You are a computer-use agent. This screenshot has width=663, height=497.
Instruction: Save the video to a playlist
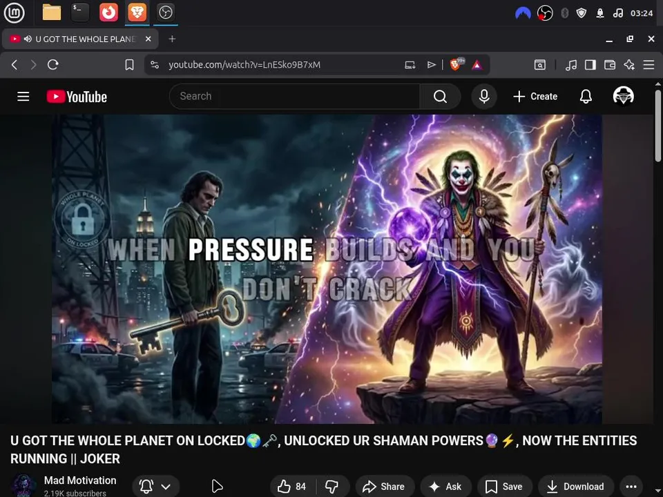tap(504, 487)
